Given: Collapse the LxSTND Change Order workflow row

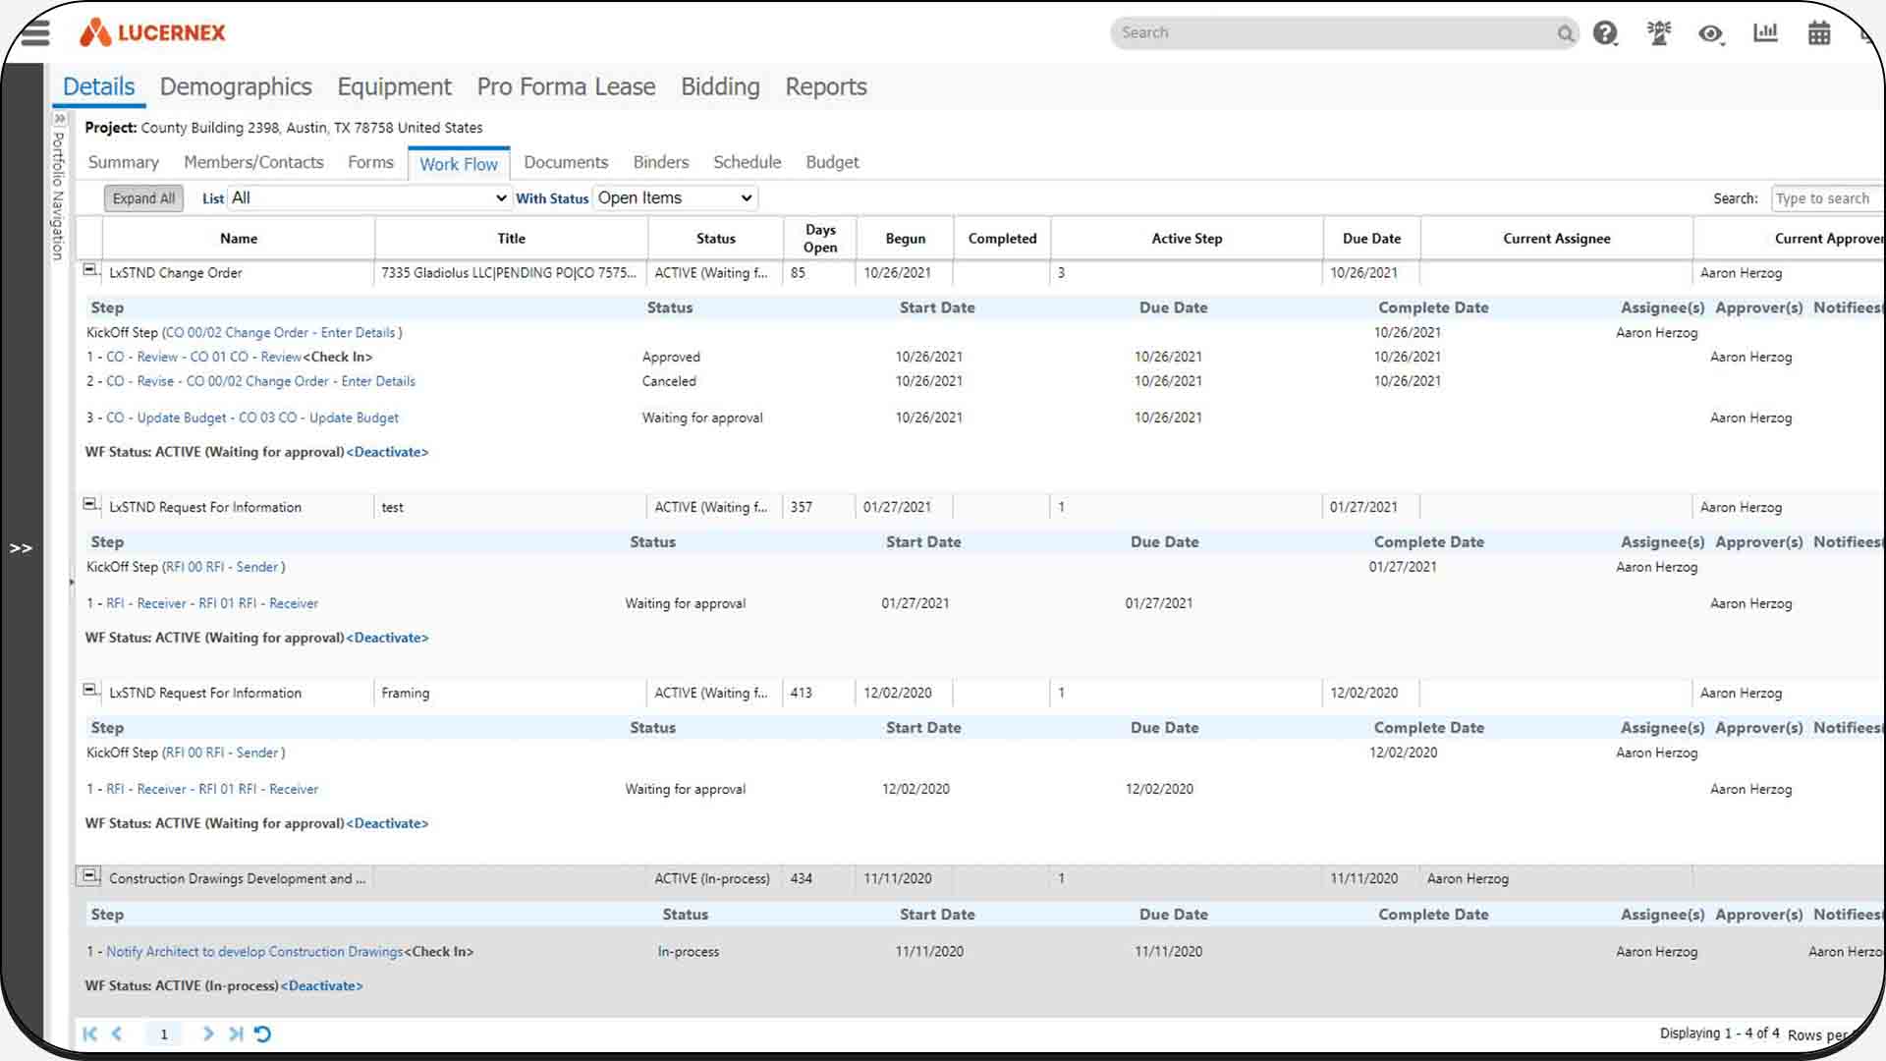Looking at the screenshot, I should [x=90, y=267].
